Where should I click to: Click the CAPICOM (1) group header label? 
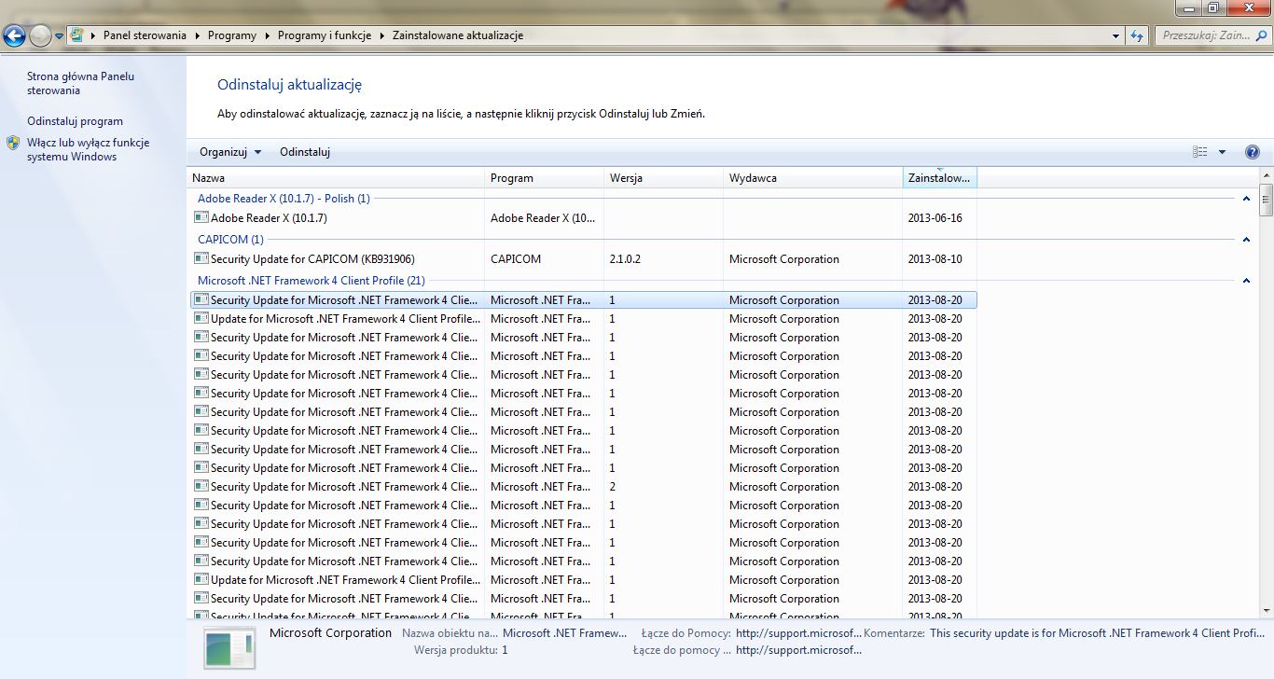(230, 240)
